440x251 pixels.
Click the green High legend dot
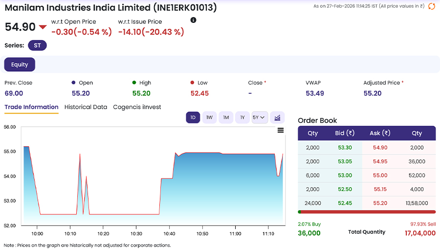(x=134, y=82)
